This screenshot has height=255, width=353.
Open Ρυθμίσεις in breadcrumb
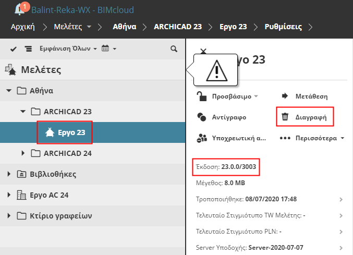pyautogui.click(x=283, y=27)
